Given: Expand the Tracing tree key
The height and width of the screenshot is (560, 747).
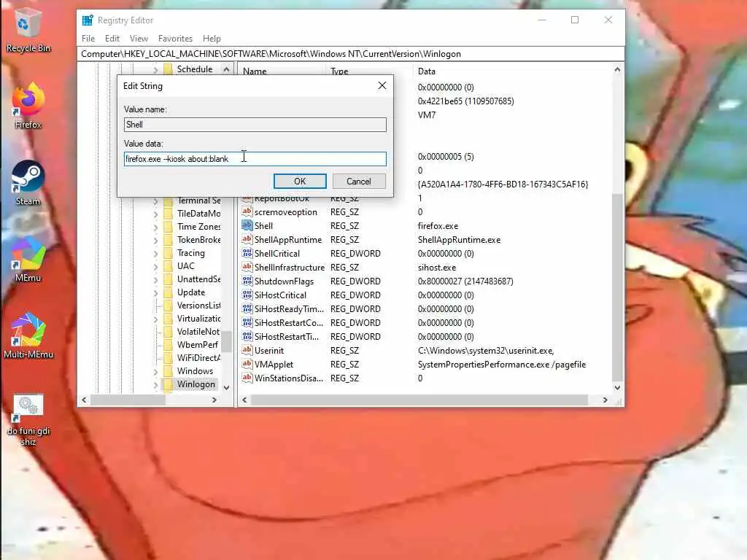Looking at the screenshot, I should (x=155, y=253).
